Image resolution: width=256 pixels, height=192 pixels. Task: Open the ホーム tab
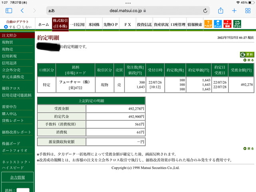point(44,24)
